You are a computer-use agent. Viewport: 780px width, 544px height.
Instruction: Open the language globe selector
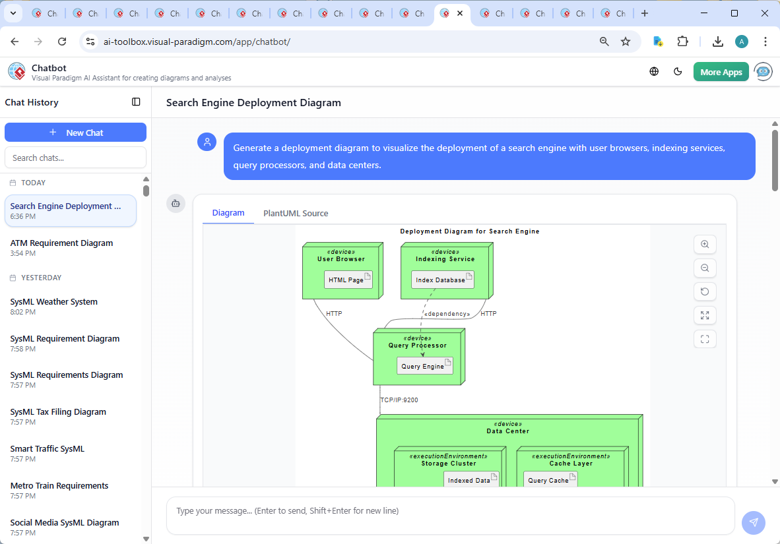tap(654, 71)
